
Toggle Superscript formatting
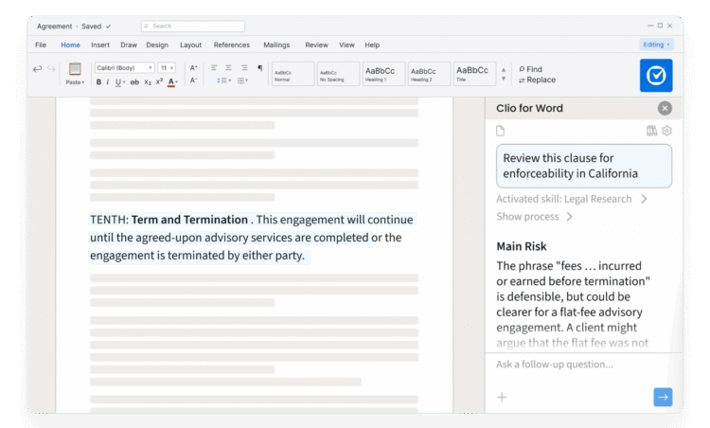[x=159, y=81]
